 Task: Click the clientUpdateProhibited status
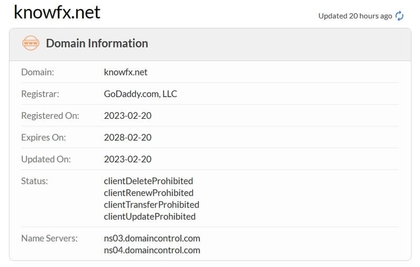[x=150, y=216]
